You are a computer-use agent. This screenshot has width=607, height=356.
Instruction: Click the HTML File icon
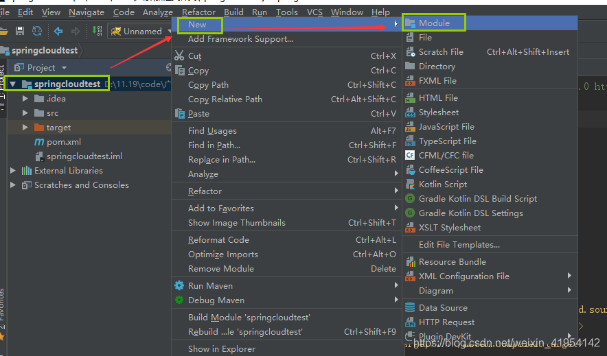pos(410,98)
